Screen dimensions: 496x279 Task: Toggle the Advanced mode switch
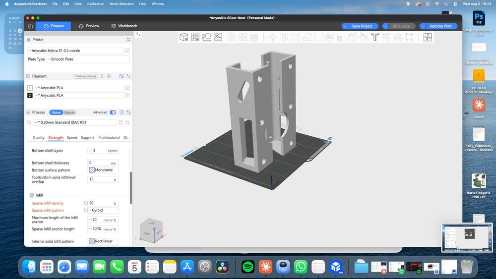pos(113,112)
